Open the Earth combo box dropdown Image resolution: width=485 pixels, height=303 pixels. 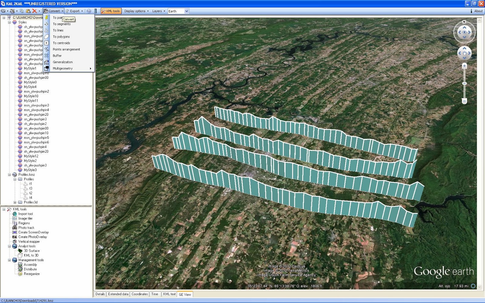pos(186,11)
